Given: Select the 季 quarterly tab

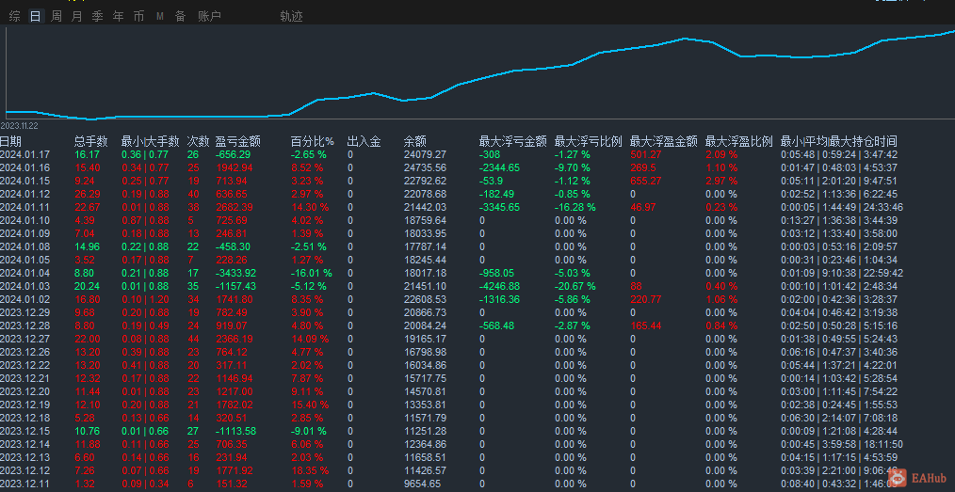Looking at the screenshot, I should [x=98, y=16].
